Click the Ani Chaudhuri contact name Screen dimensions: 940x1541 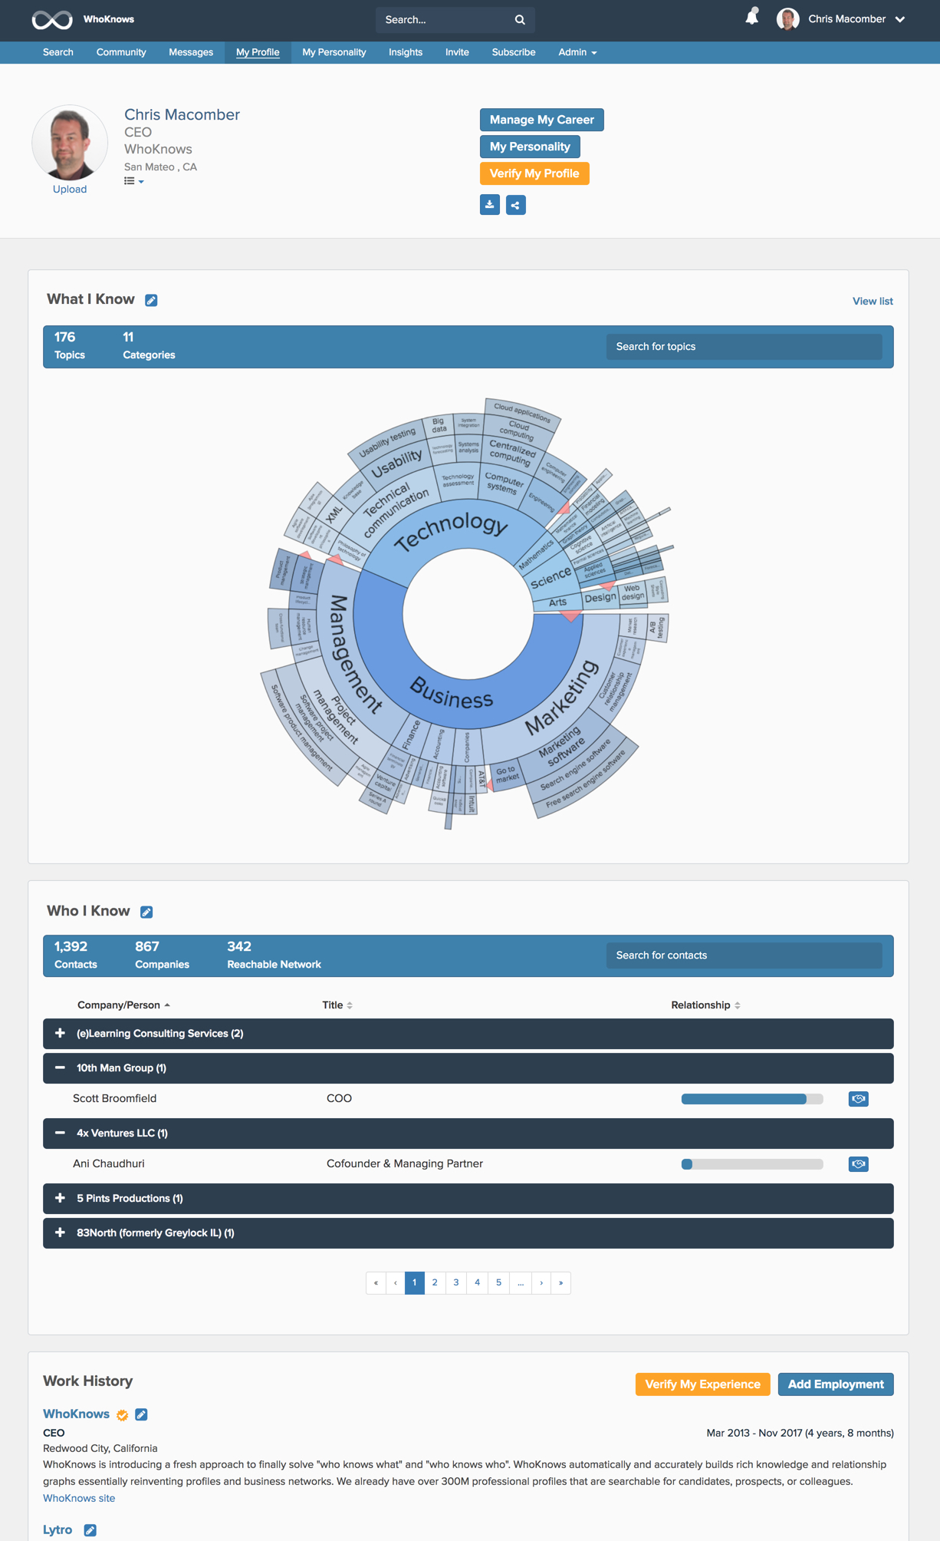click(108, 1164)
